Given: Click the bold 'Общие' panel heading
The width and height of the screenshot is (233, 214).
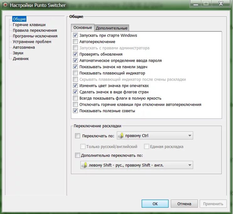Looking at the screenshot, I should click(x=76, y=17).
